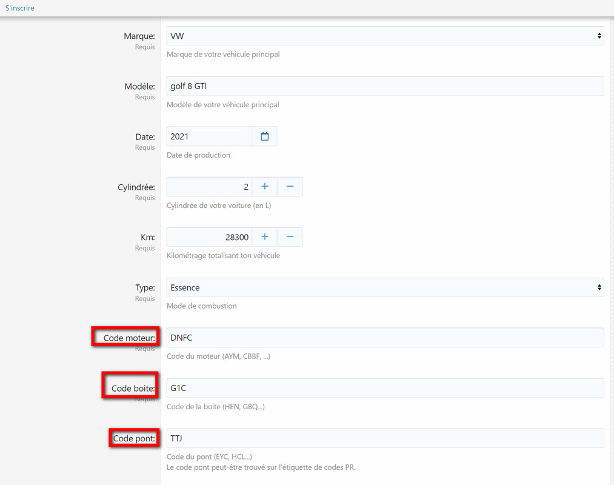Viewport: 614px width, 485px height.
Task: Click help text 'Marque de votre véhicule principal'
Action: click(x=223, y=55)
